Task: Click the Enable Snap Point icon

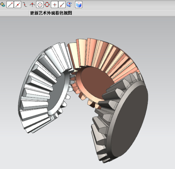Action: coord(2,5)
